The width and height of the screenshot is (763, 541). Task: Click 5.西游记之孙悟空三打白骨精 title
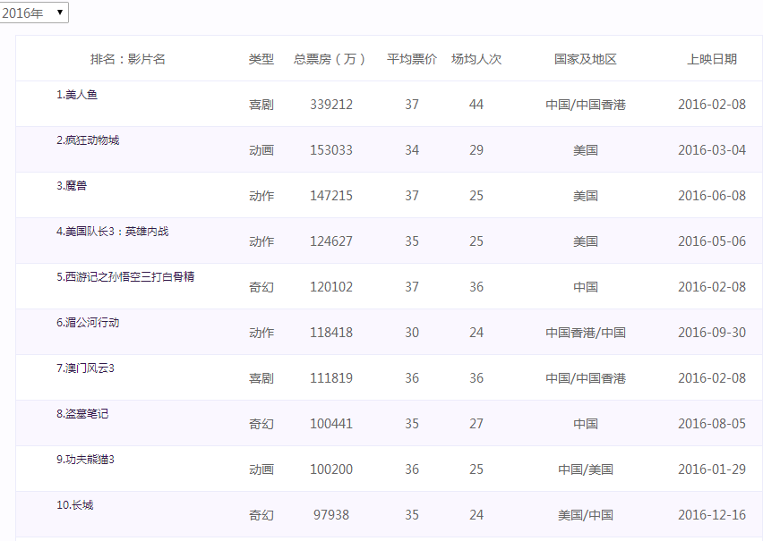click(x=125, y=277)
